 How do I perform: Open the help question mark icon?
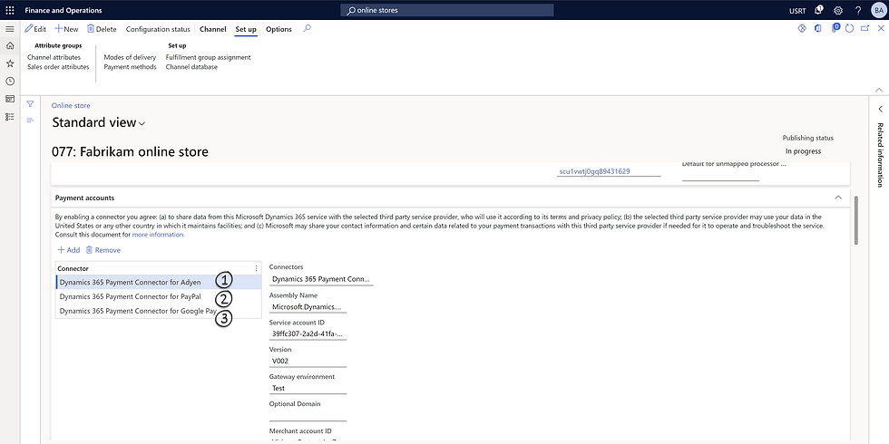tap(858, 10)
